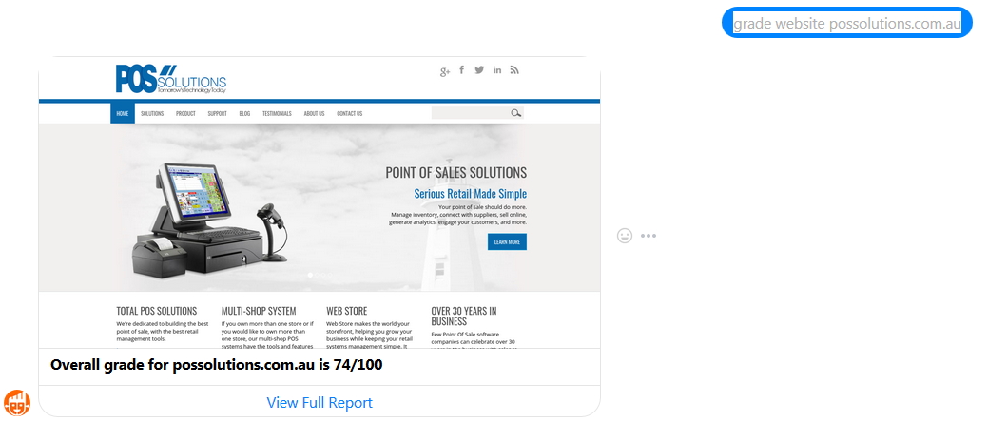Viewport: 1007px width, 422px height.
Task: Click the overall grade 74/100 heading
Action: [217, 365]
